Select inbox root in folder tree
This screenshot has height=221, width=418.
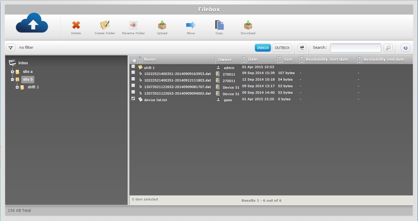point(23,63)
